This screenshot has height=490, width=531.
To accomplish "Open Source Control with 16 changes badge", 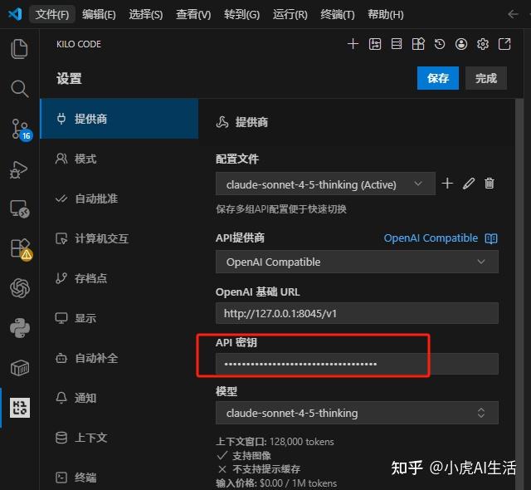I will click(21, 130).
